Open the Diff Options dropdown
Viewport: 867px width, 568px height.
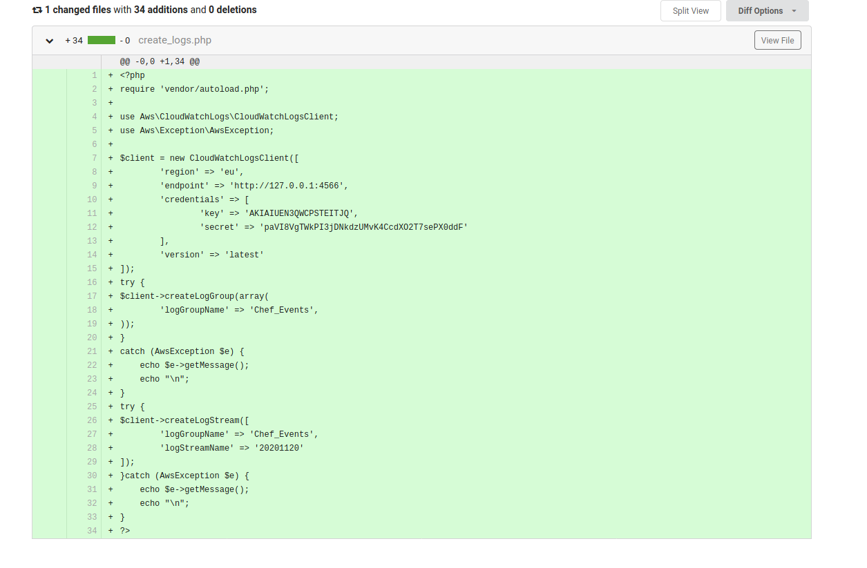761,11
